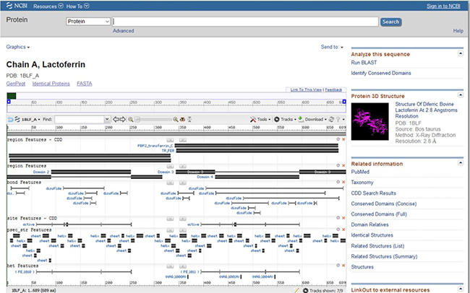Screen dimensions: 470x293
Task: Click Sign in to NCBI
Action: click(443, 6)
